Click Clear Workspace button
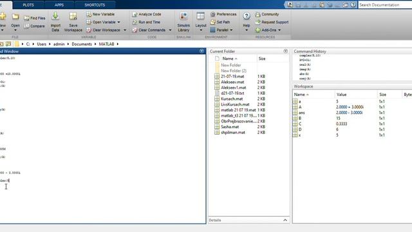Image resolution: width=412 pixels, height=232 pixels. tap(103, 30)
